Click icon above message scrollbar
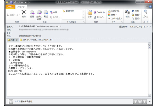The width and height of the screenshot is (157, 106). click(149, 44)
